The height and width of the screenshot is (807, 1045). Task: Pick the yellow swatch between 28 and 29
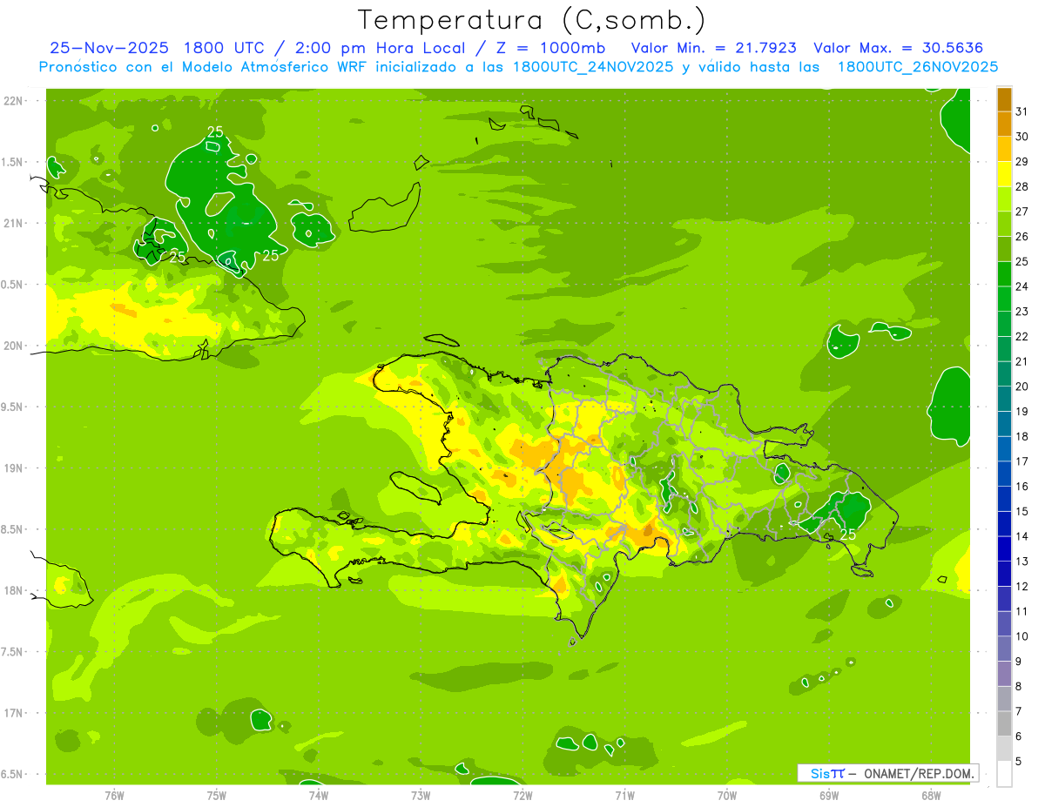(1004, 174)
